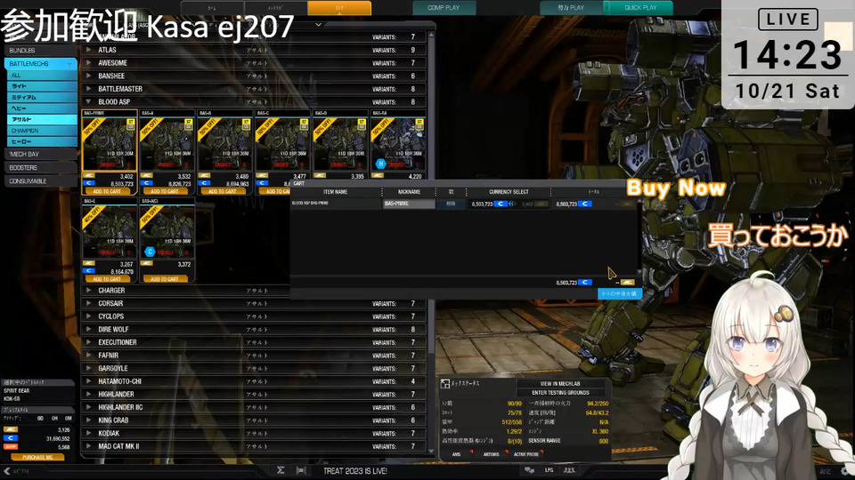Click the ST badge on BAS-PRIME card
The width and height of the screenshot is (855, 480).
pyautogui.click(x=130, y=124)
